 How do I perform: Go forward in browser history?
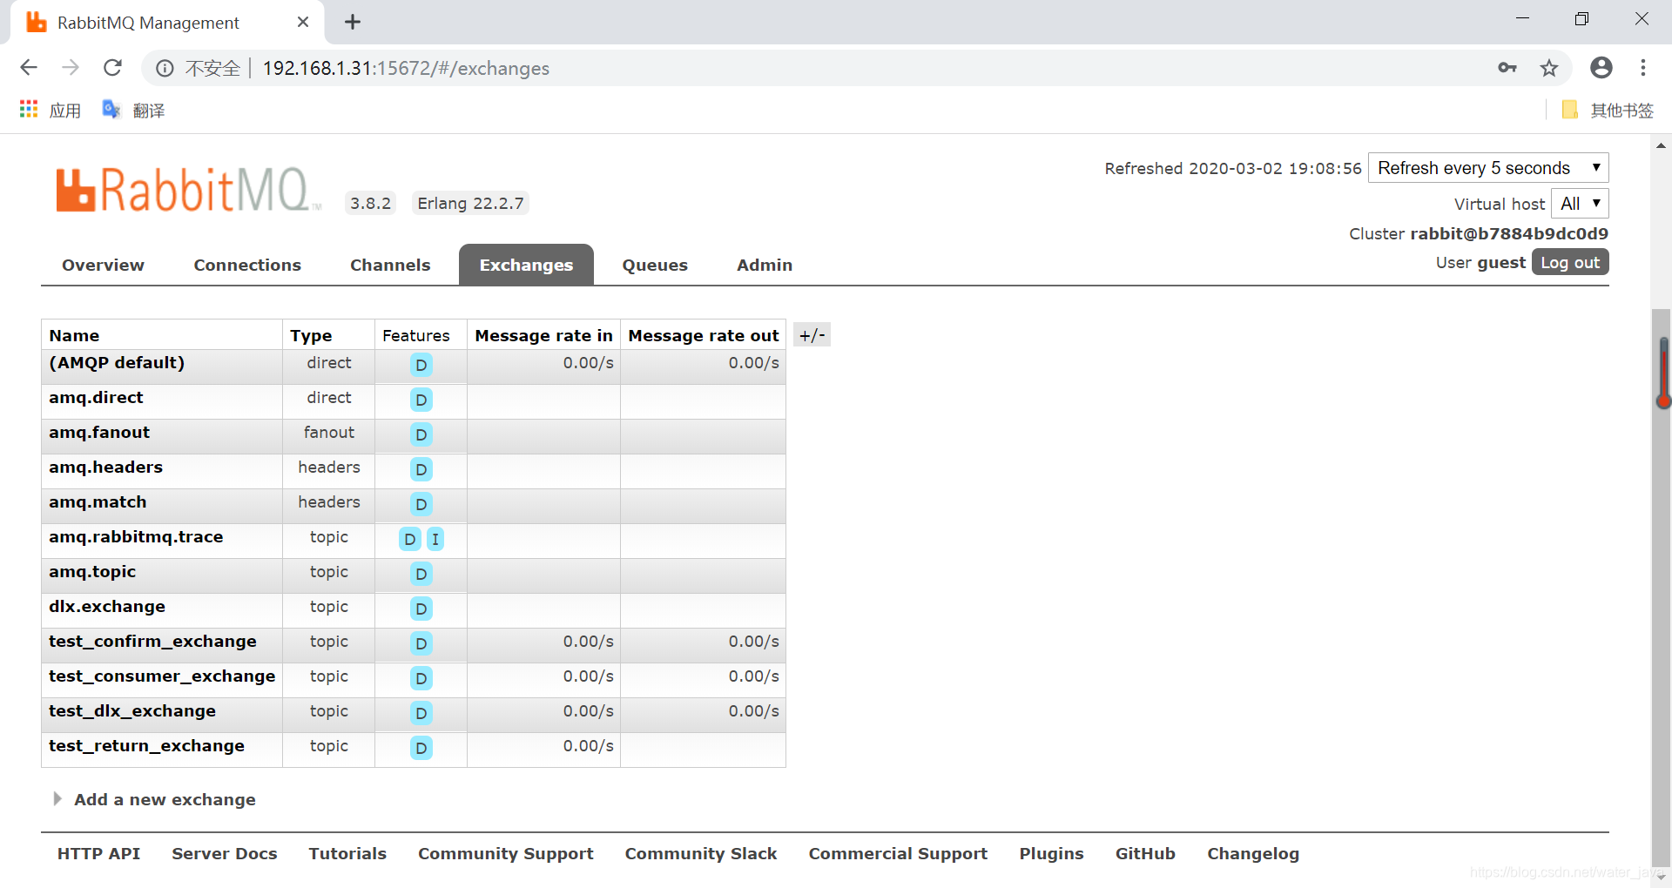(71, 68)
